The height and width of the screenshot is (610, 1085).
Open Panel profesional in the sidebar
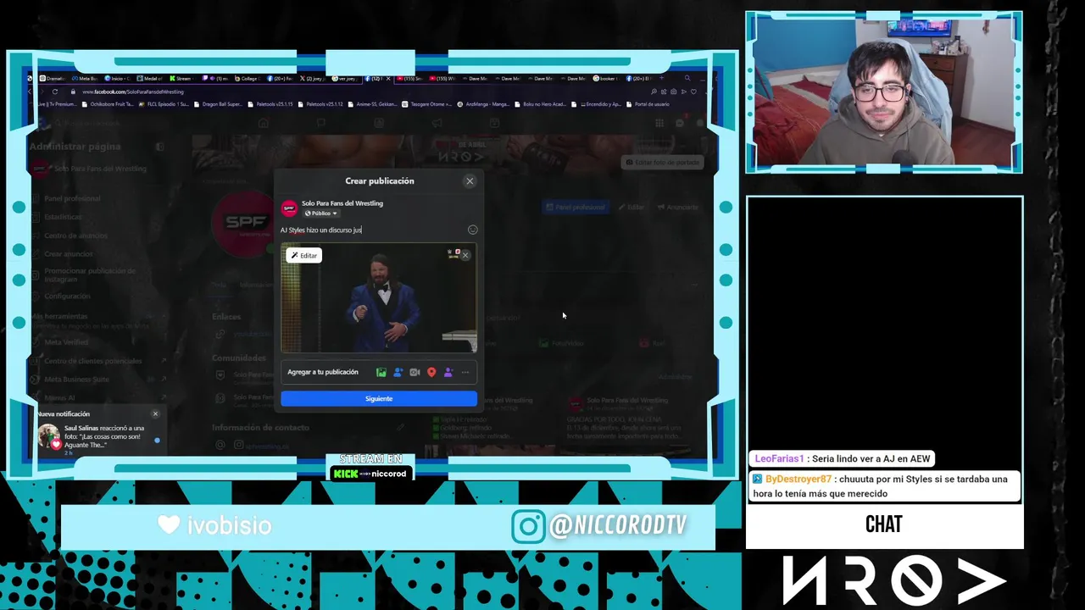pos(73,199)
